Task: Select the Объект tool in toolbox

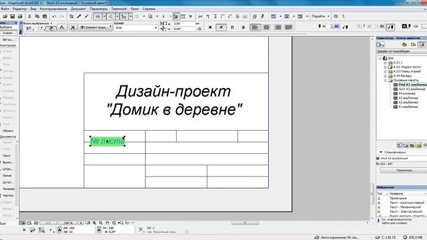Action: tap(7, 131)
